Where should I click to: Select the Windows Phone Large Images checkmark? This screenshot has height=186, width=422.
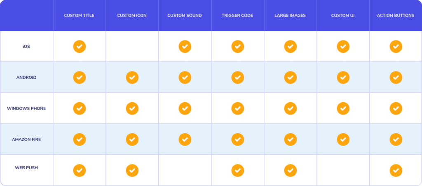291,108
